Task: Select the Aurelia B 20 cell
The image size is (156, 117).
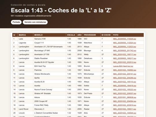Action: [50, 82]
